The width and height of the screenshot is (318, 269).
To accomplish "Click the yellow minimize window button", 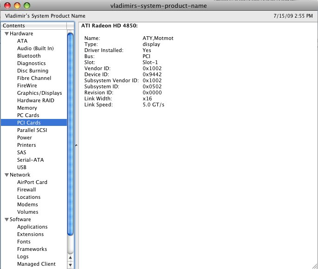I will pyautogui.click(x=17, y=6).
